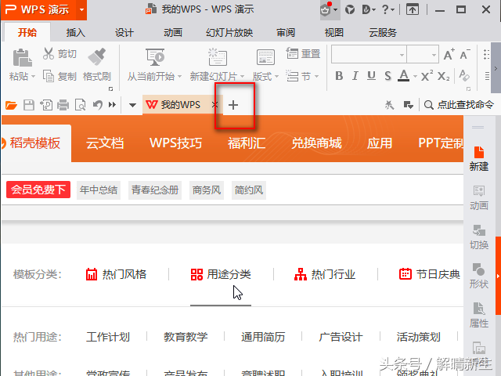Viewport: 501px width, 376px height.
Task: Expand the quick access toolbar customization arrow
Action: tap(132, 105)
